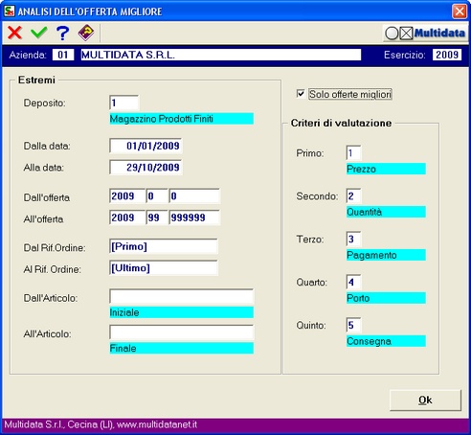The image size is (471, 435).
Task: Open help with the blue question mark
Action: point(62,33)
